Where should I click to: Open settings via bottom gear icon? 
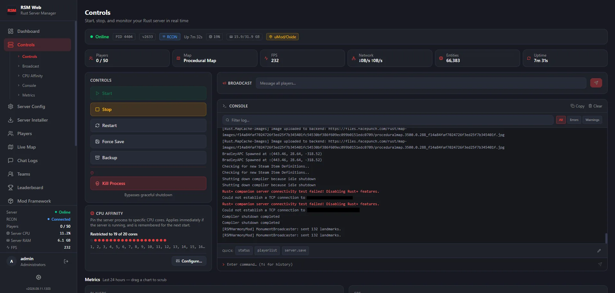click(39, 277)
